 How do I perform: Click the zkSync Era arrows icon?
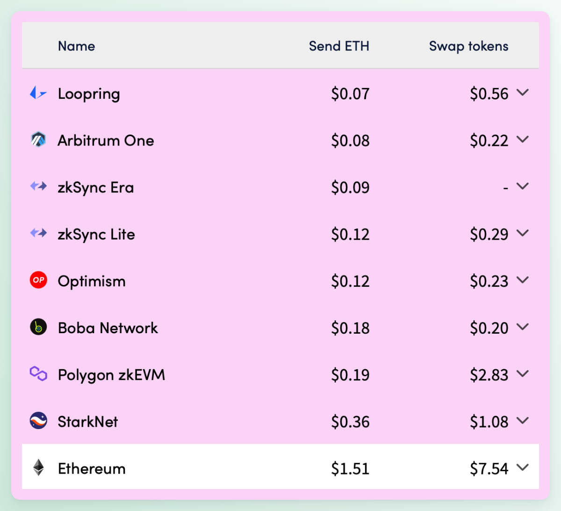(x=38, y=186)
